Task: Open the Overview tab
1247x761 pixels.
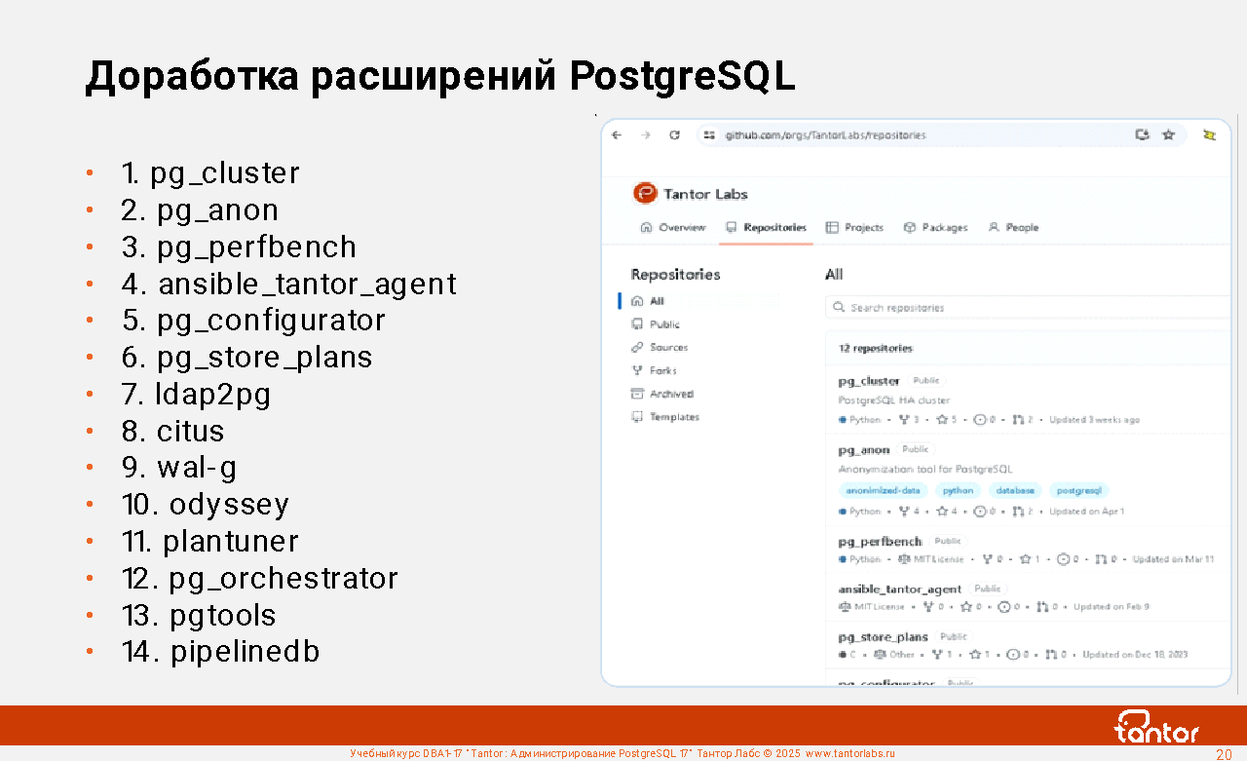Action: click(673, 227)
